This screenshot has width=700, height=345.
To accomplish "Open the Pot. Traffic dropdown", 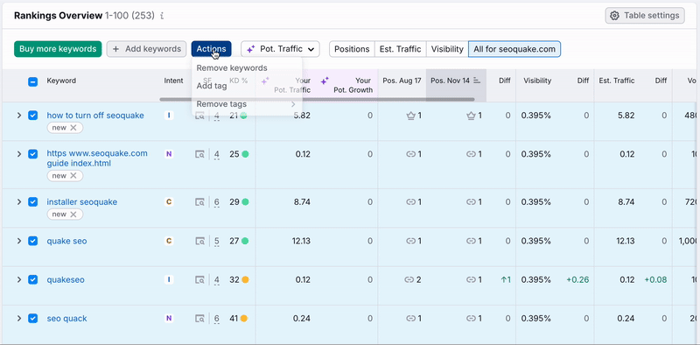I will pos(280,49).
